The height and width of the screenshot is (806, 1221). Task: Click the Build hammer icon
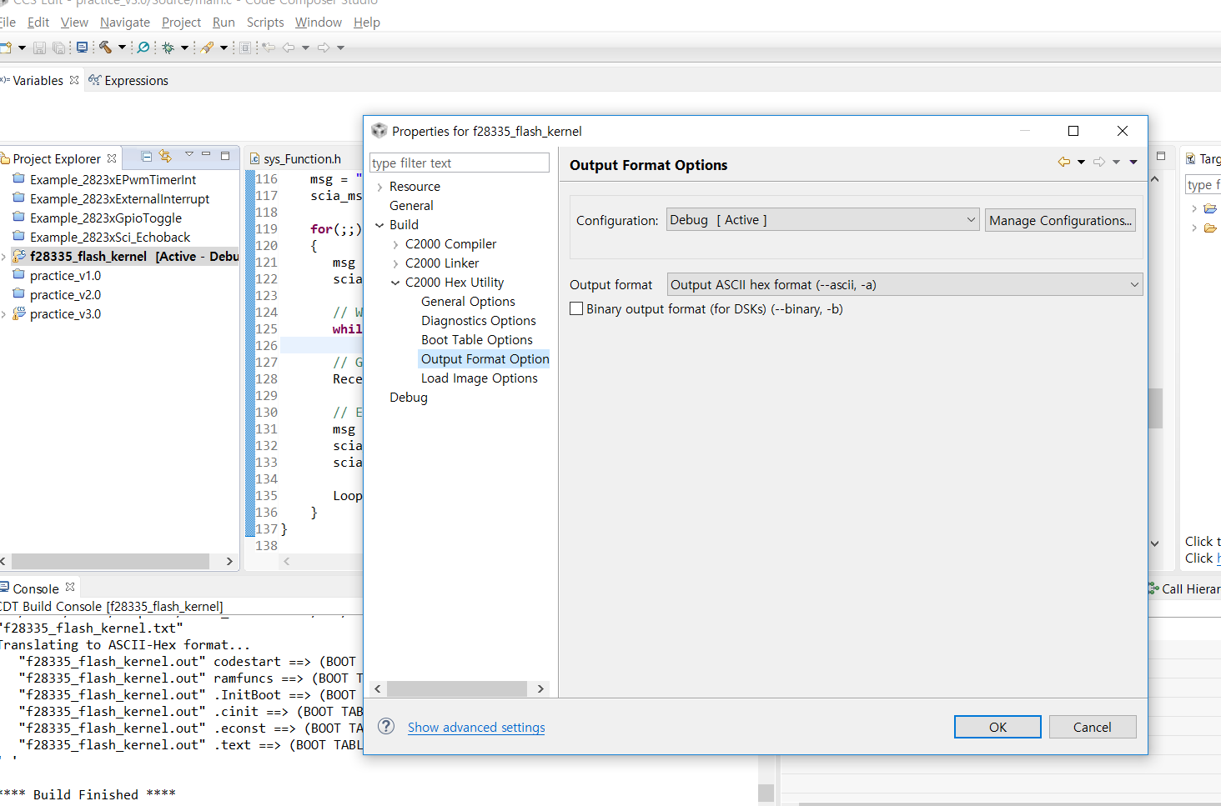click(x=105, y=48)
